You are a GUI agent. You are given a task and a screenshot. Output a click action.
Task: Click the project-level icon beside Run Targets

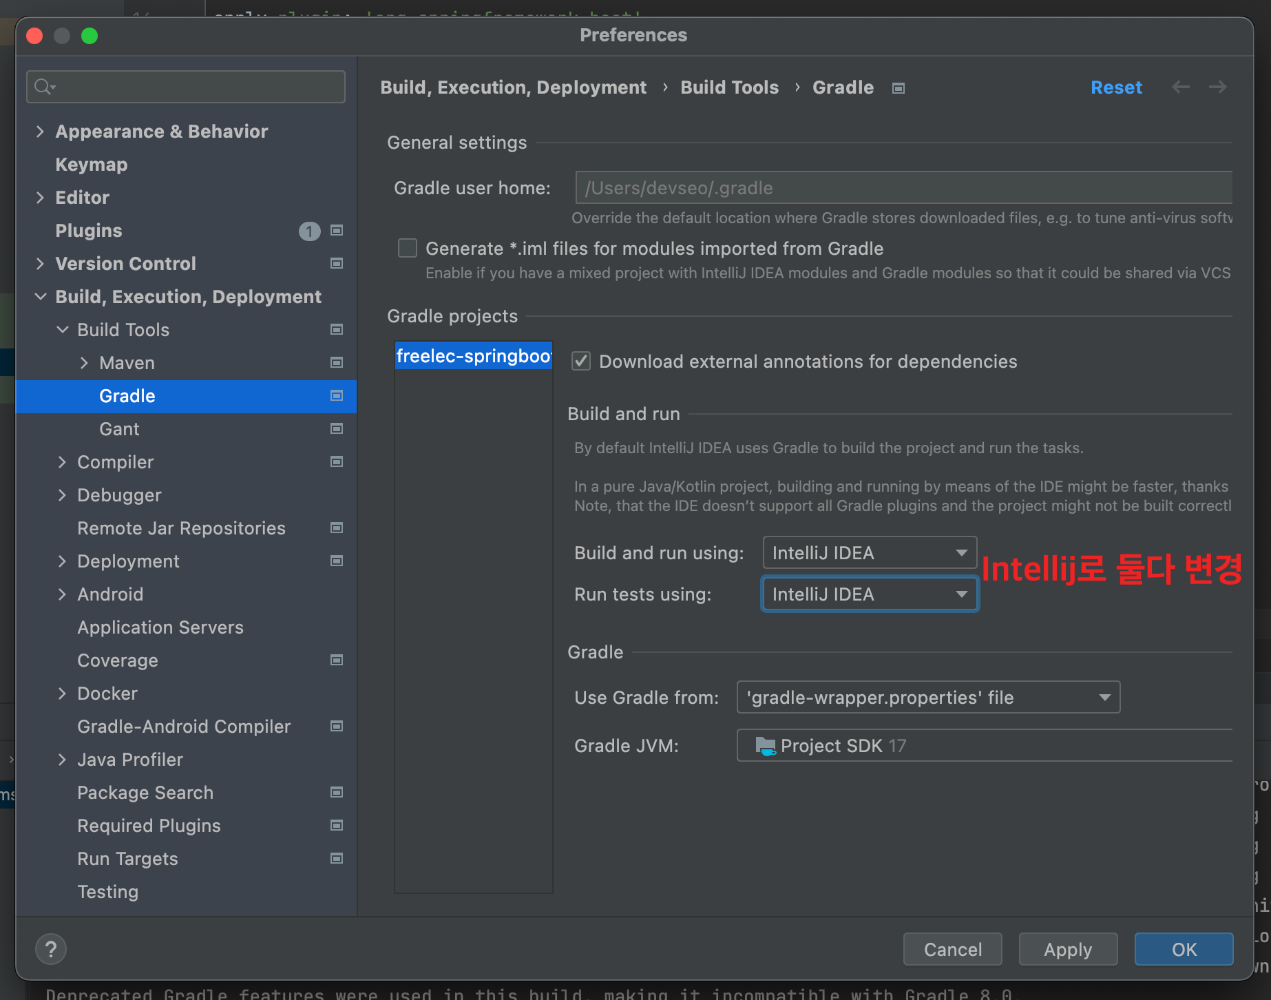337,858
